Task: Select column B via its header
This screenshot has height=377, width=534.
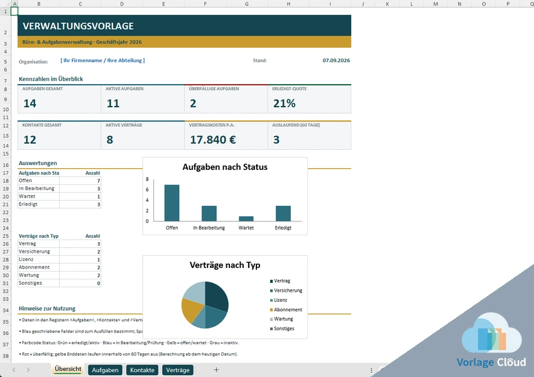Action: pos(39,4)
